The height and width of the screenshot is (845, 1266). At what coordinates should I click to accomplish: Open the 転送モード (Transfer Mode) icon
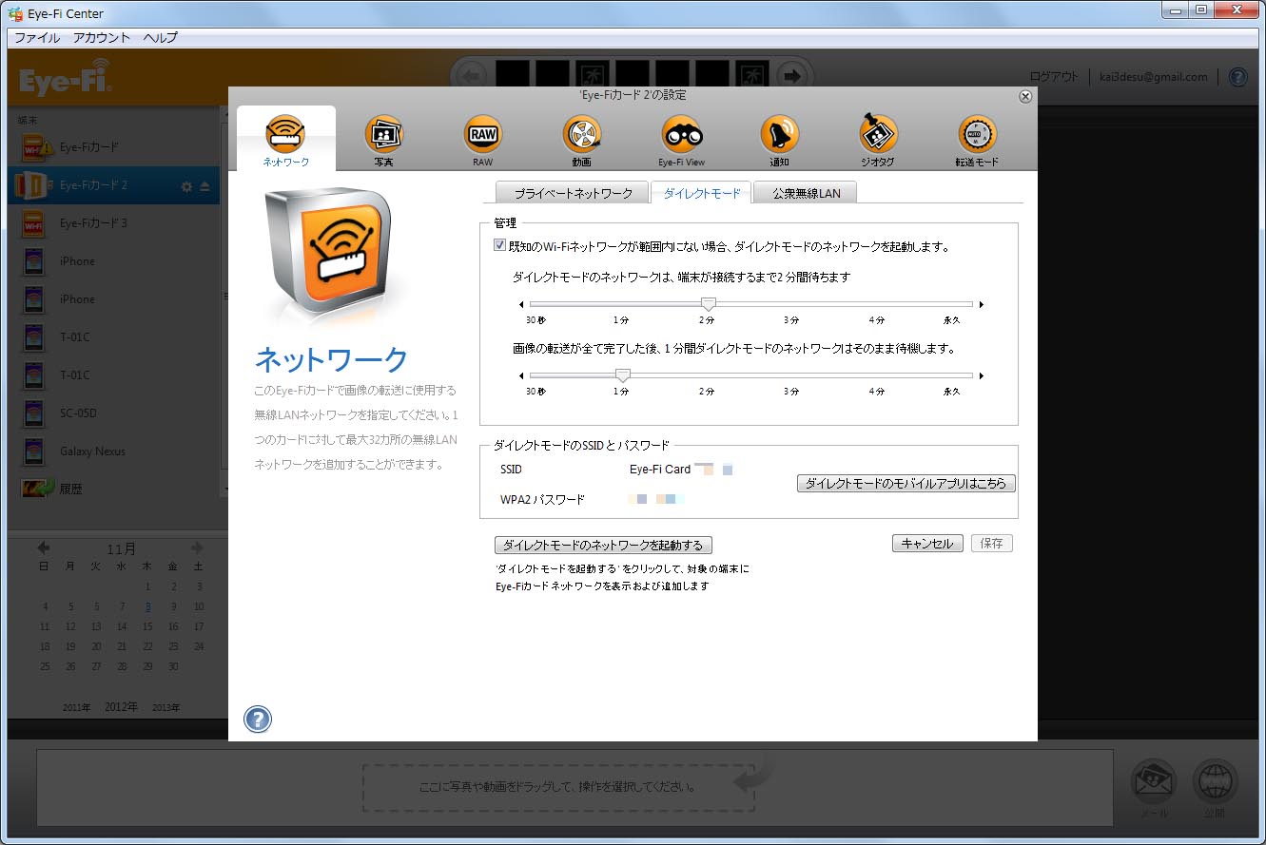[x=977, y=134]
